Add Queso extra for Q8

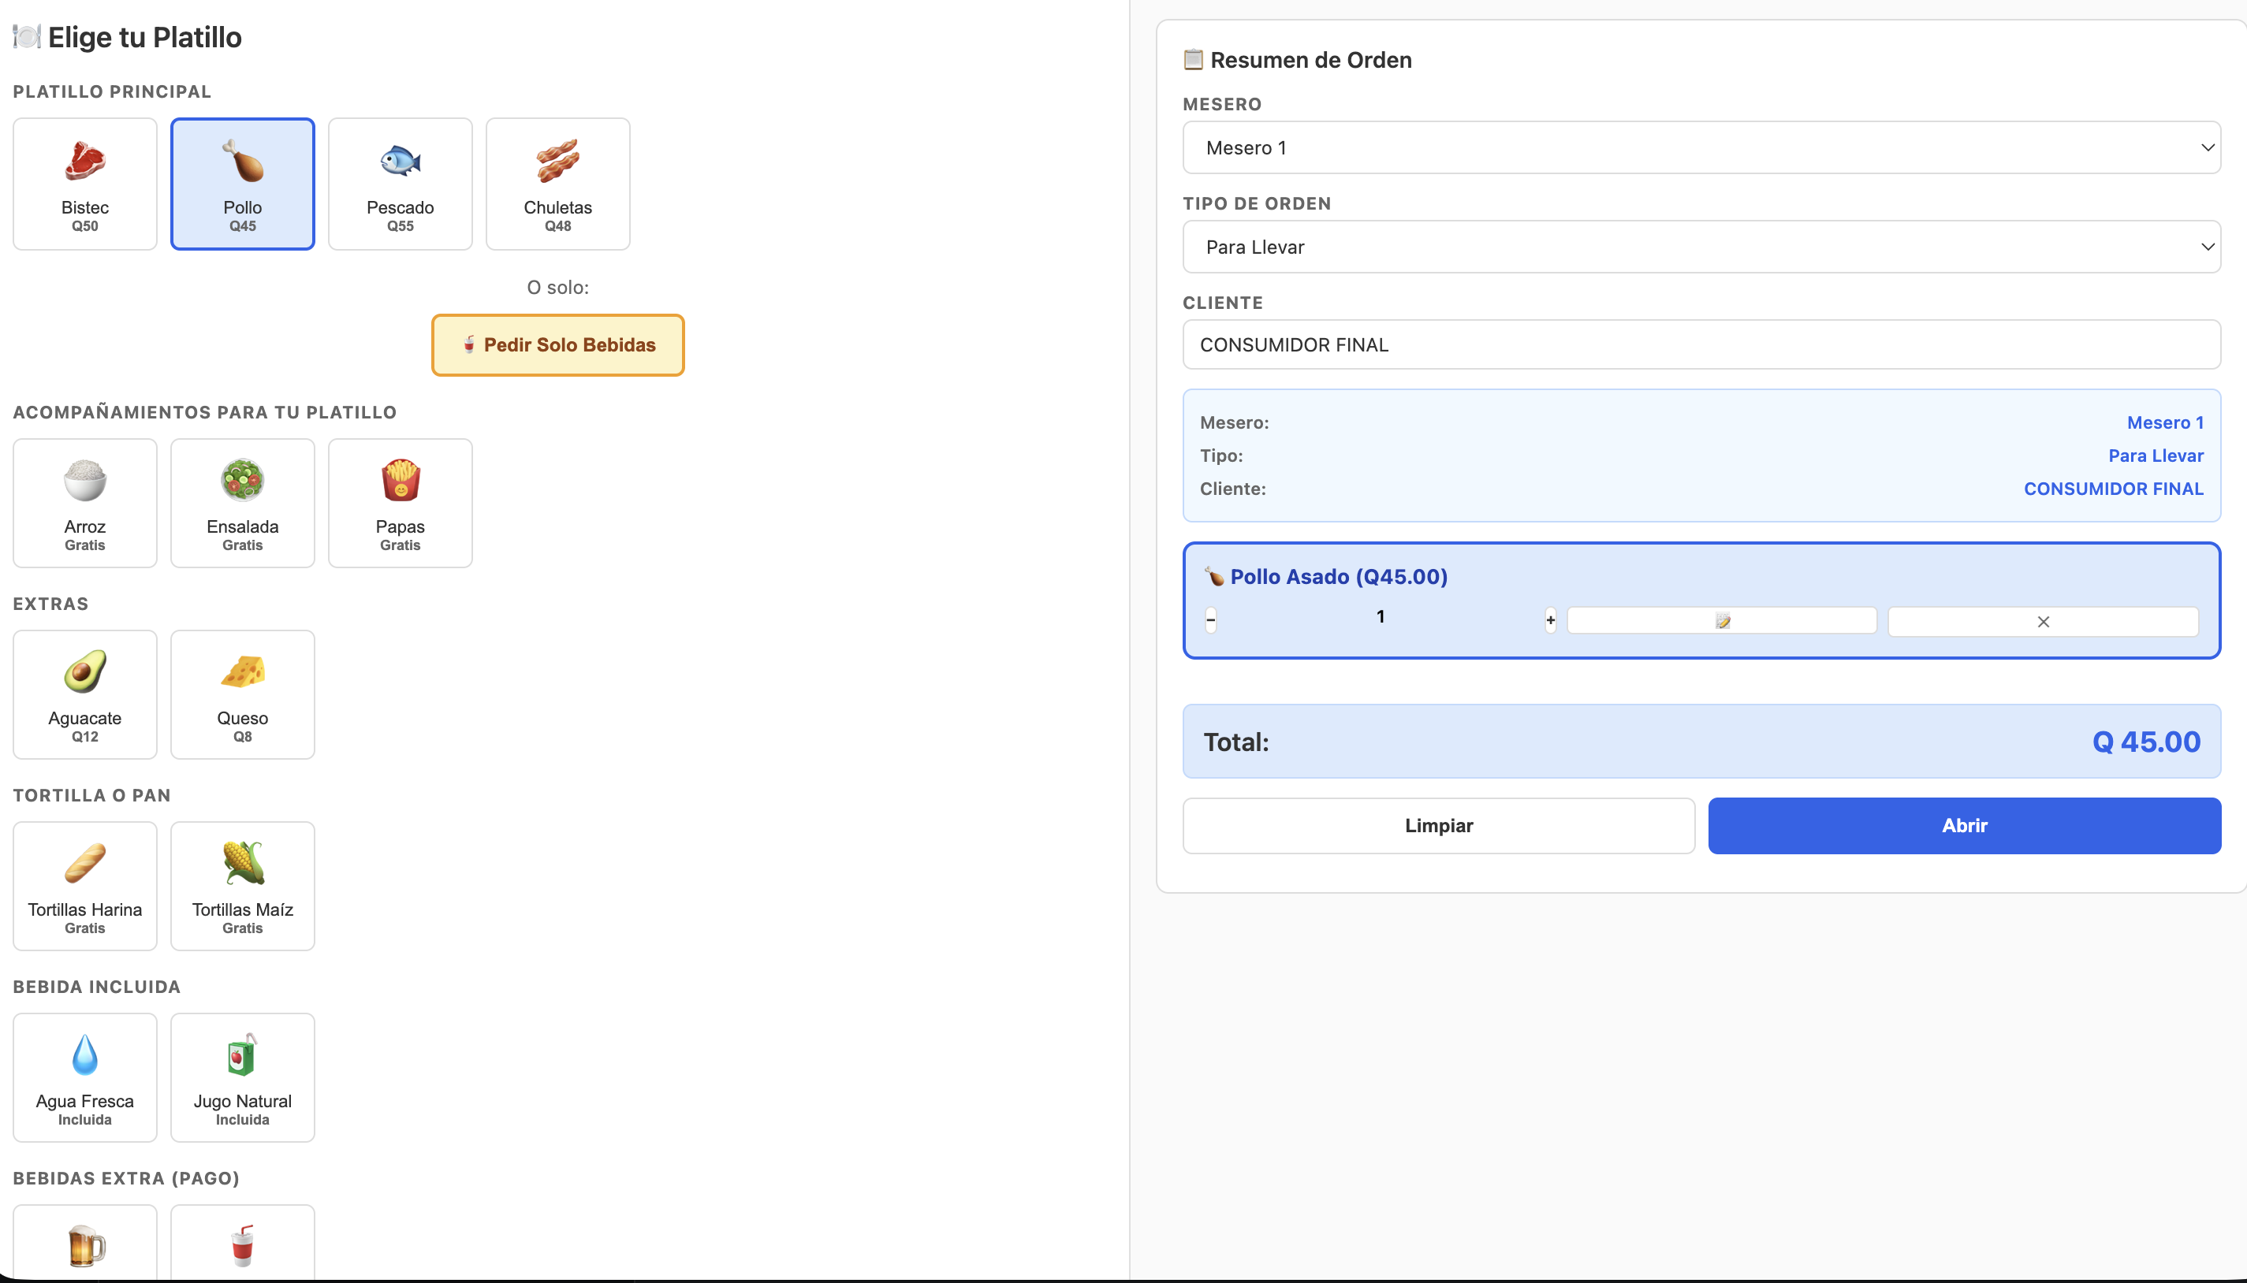(242, 694)
